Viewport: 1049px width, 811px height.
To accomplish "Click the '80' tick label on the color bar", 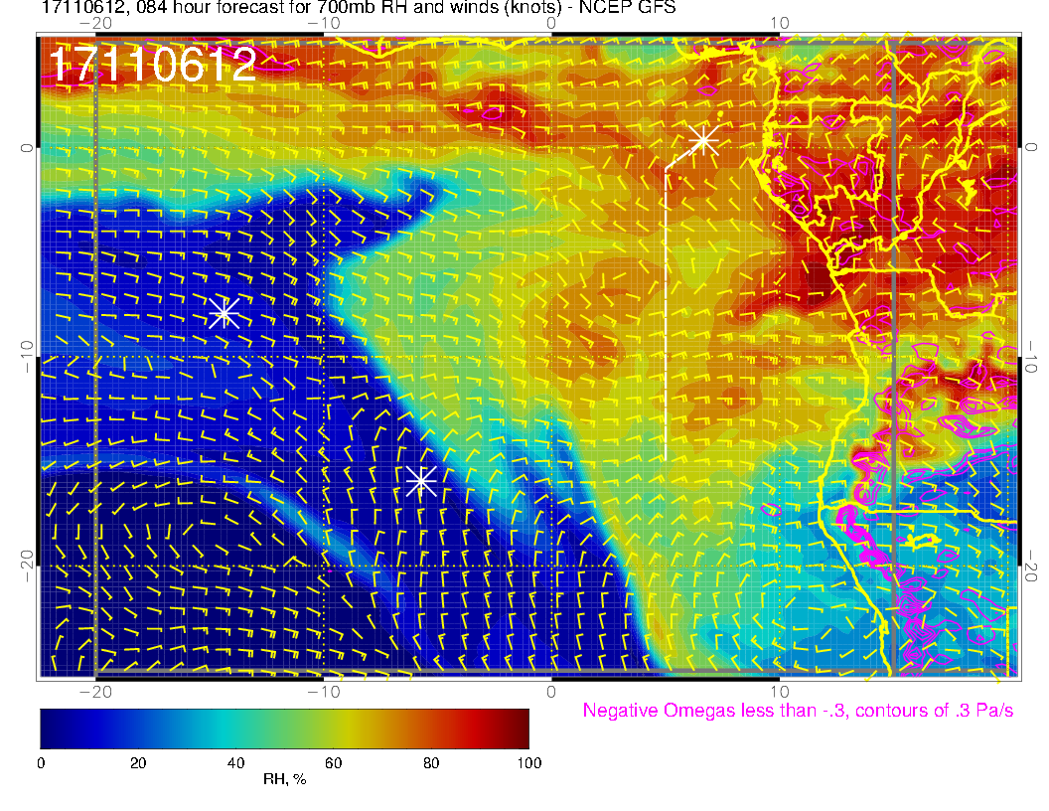I will click(x=431, y=763).
